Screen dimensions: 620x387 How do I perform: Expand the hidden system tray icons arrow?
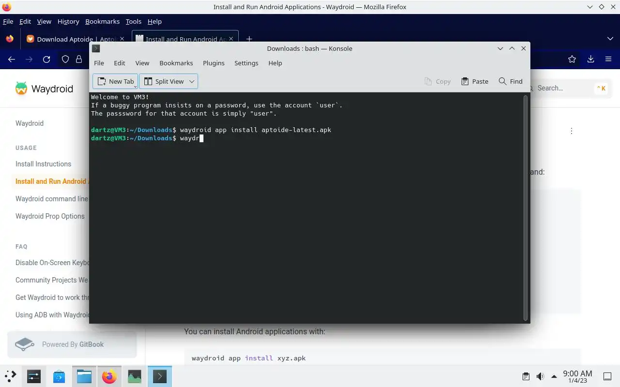[x=554, y=376]
